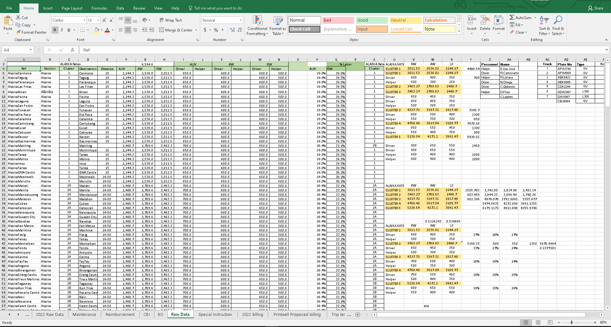Decrease font size with the smaller A icon

point(111,20)
